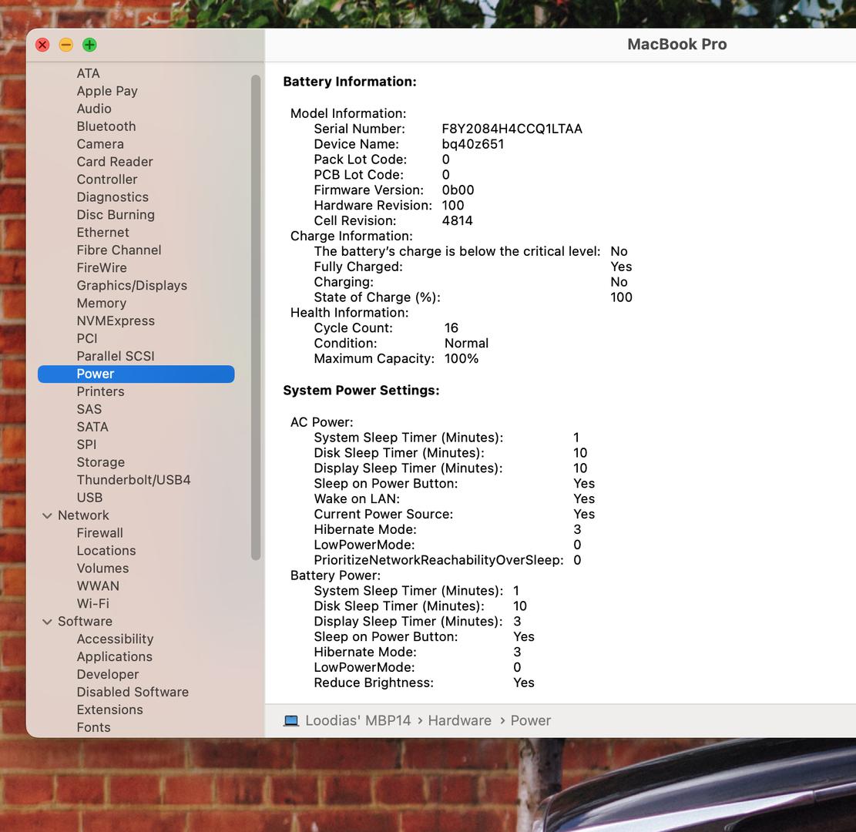The width and height of the screenshot is (856, 832).
Task: Select USB in the sidebar
Action: (x=89, y=498)
